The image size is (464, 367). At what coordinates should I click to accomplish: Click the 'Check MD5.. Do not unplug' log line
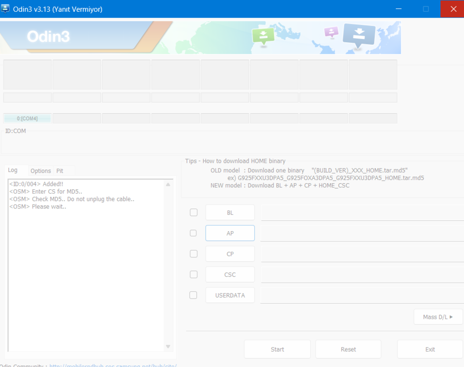pyautogui.click(x=72, y=199)
